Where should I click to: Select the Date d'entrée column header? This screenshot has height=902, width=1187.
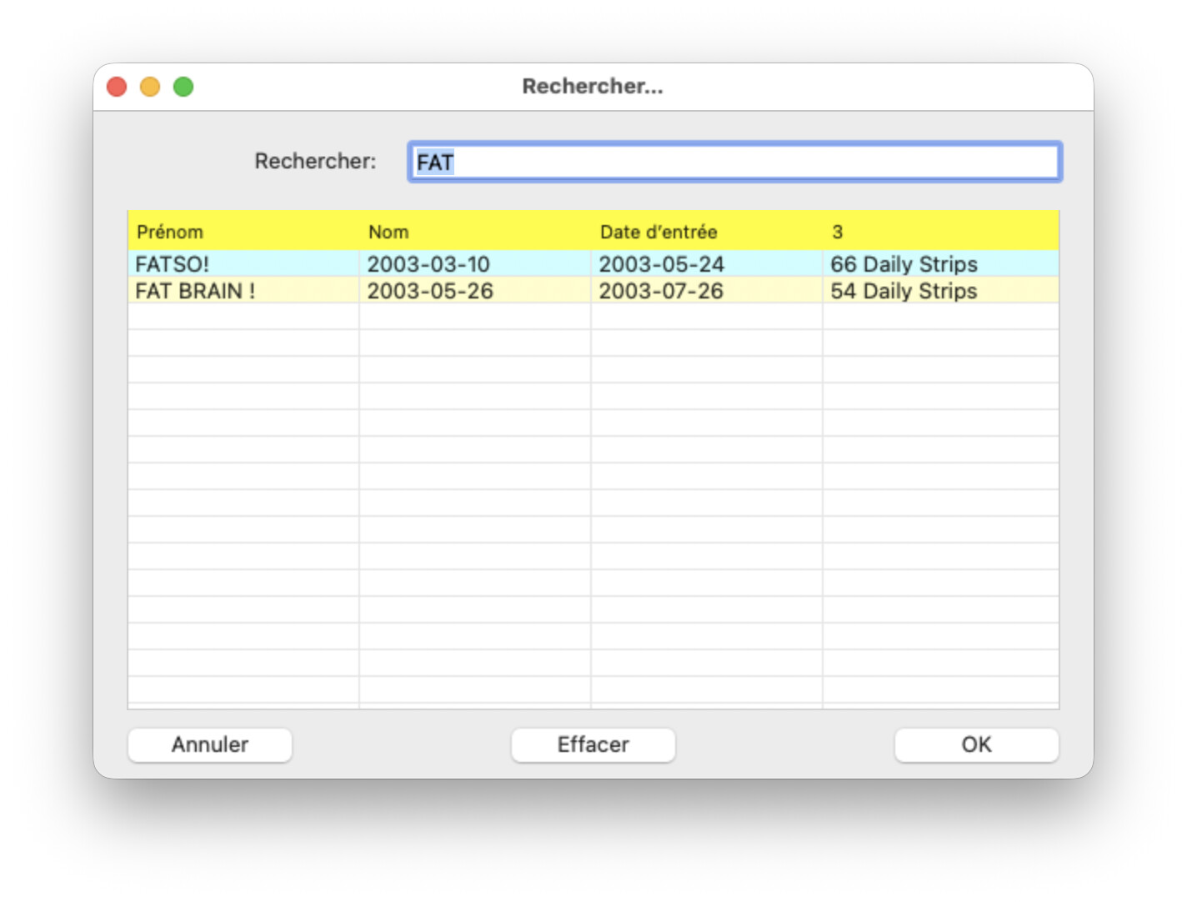[659, 232]
